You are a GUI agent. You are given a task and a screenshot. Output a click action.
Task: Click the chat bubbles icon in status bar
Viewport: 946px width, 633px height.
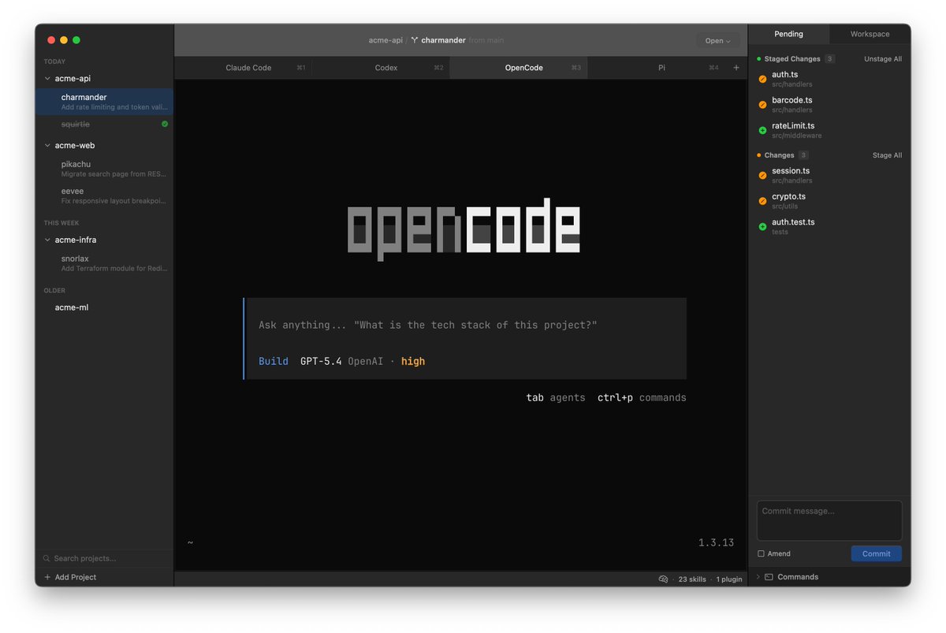[663, 579]
